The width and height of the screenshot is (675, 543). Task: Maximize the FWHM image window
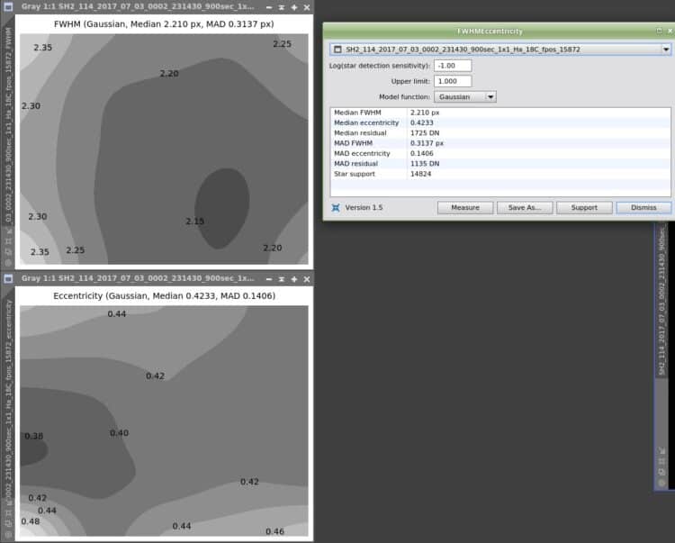[294, 7]
